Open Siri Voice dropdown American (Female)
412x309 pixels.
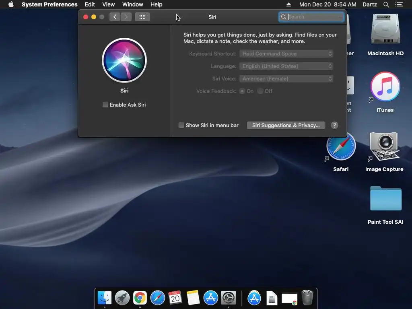[286, 78]
